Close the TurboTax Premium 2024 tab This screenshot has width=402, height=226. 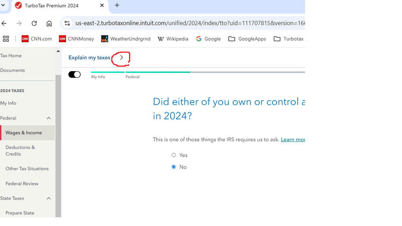[x=102, y=5]
